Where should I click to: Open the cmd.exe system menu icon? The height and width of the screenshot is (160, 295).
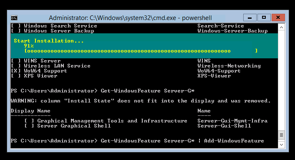coord(14,18)
